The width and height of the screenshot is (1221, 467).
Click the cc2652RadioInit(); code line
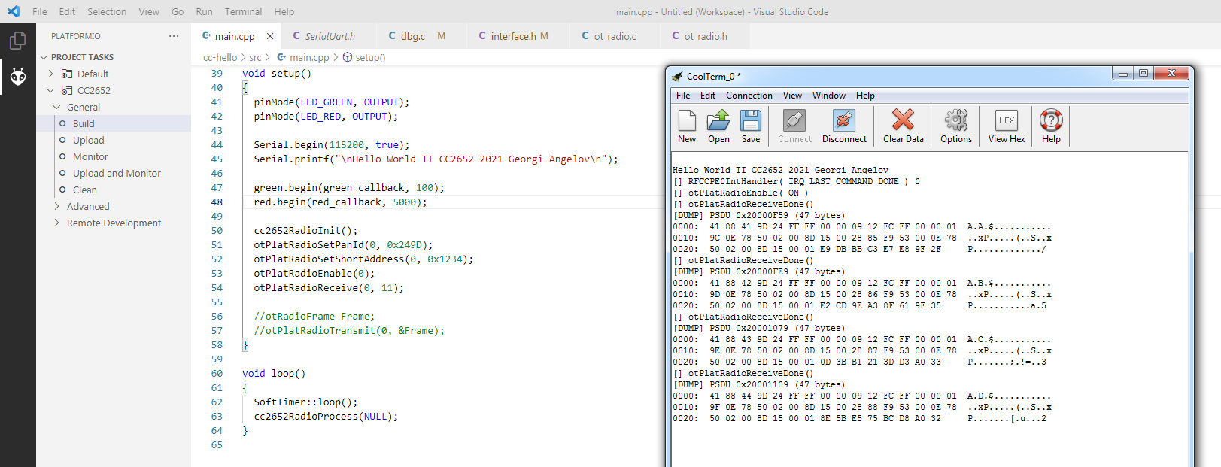click(x=305, y=230)
